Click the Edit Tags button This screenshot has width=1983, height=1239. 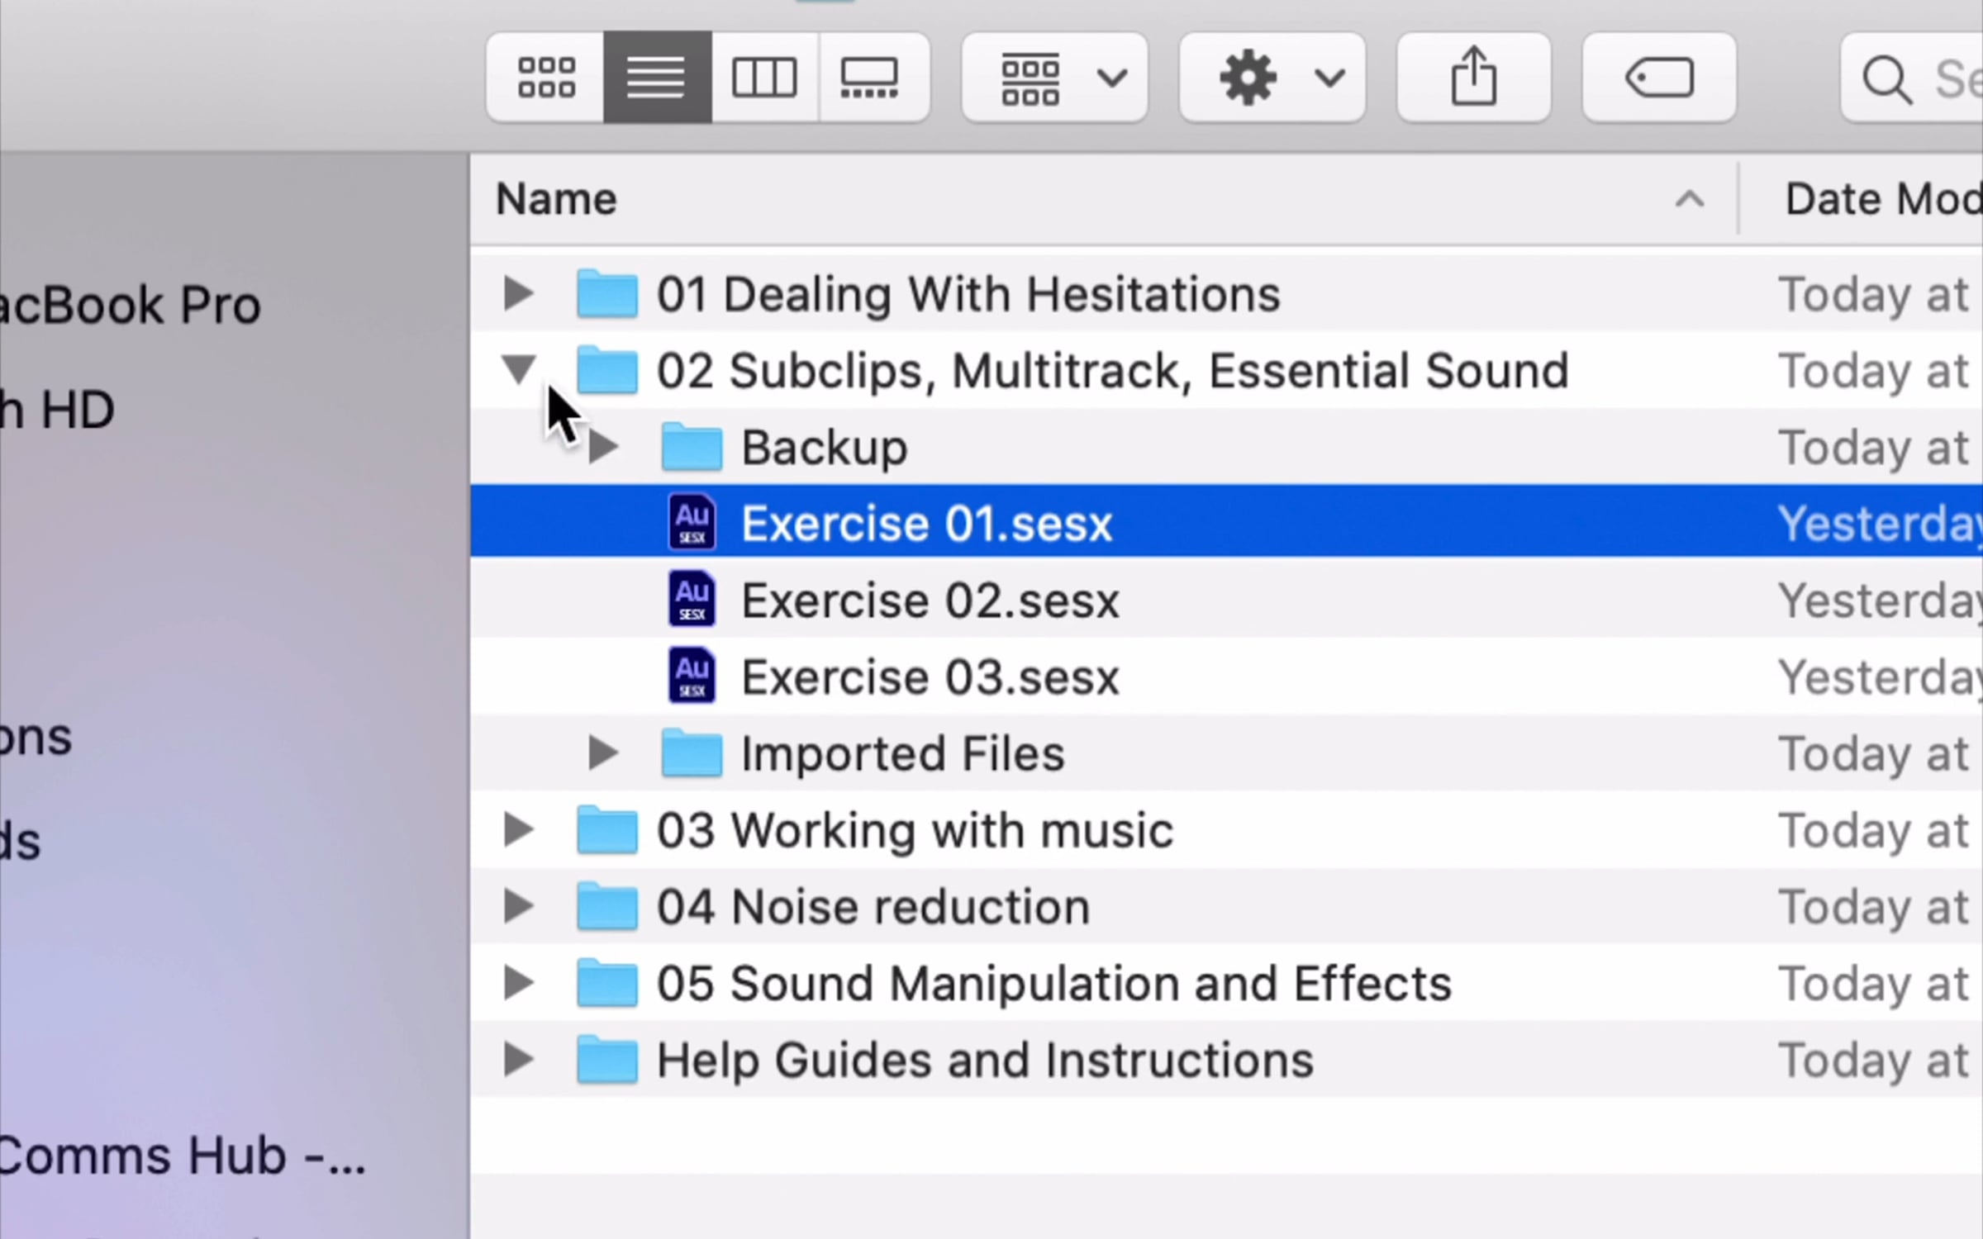(x=1659, y=78)
